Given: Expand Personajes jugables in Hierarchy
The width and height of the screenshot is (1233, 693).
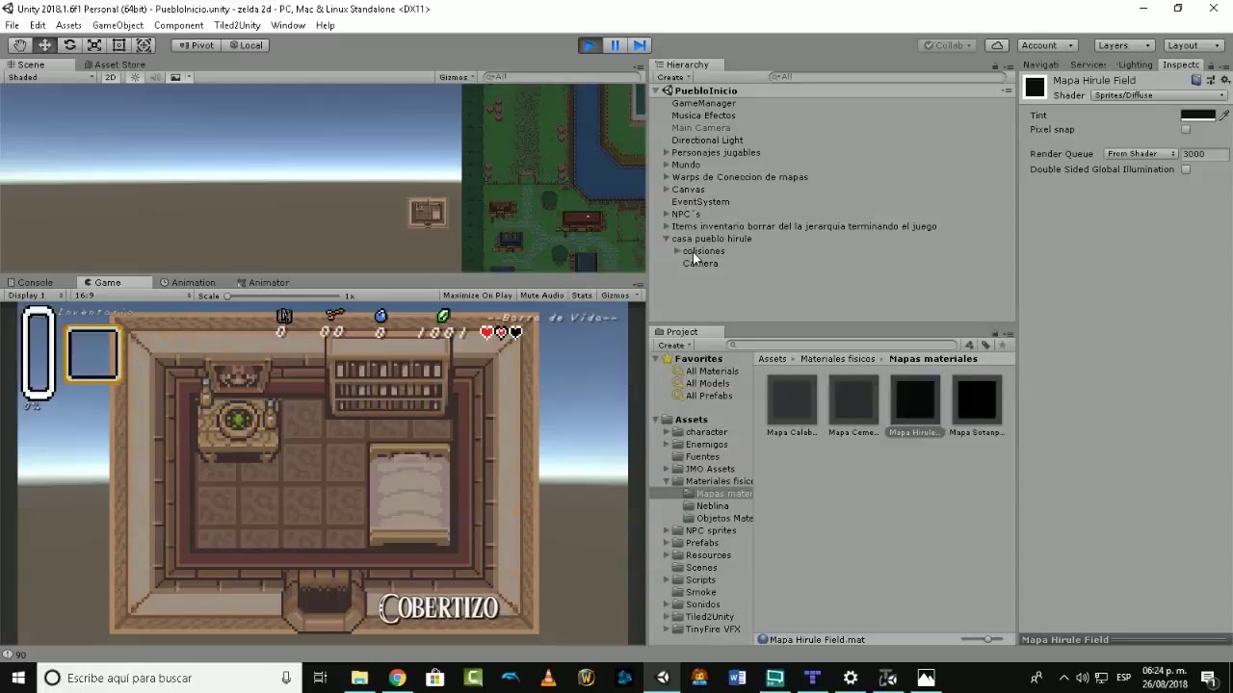Looking at the screenshot, I should [x=666, y=152].
